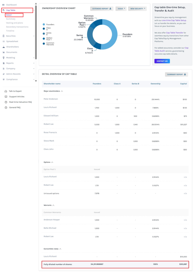Collapse the Warrants section

[x=53, y=205]
